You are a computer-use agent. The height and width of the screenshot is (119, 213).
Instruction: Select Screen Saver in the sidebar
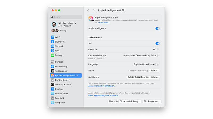(66, 94)
